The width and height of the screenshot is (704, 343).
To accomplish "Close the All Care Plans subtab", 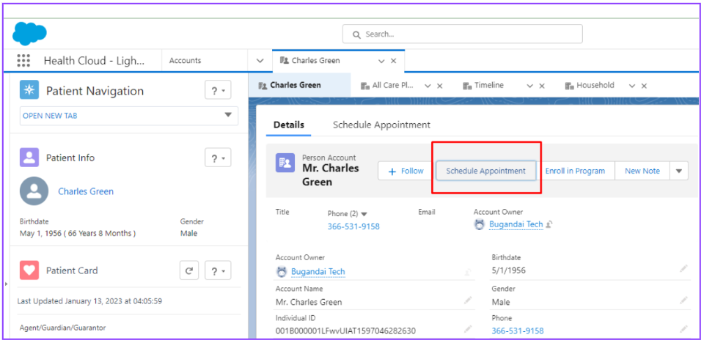I will point(440,86).
